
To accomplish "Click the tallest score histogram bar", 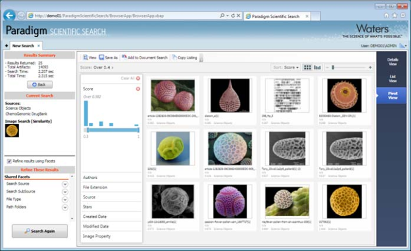I will (86, 114).
